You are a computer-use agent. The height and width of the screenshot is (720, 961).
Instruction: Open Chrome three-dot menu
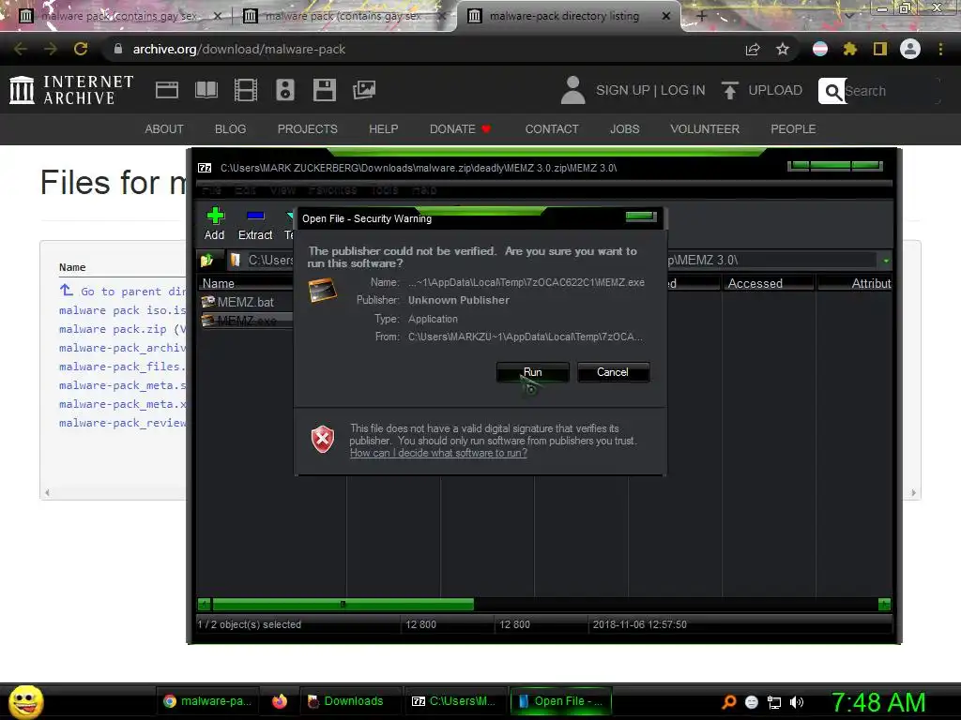[940, 49]
